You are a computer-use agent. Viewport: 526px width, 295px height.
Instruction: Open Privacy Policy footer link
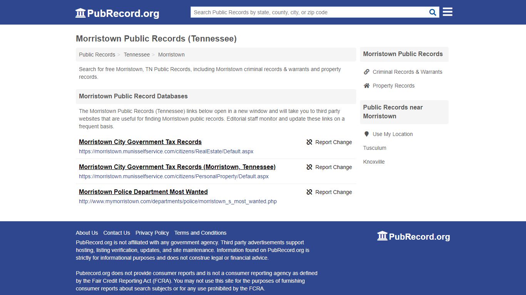pyautogui.click(x=152, y=233)
